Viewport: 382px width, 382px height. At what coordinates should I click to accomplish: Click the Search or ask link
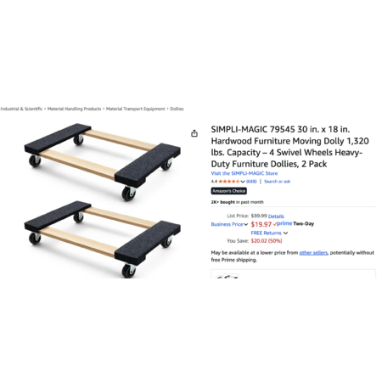[278, 182]
